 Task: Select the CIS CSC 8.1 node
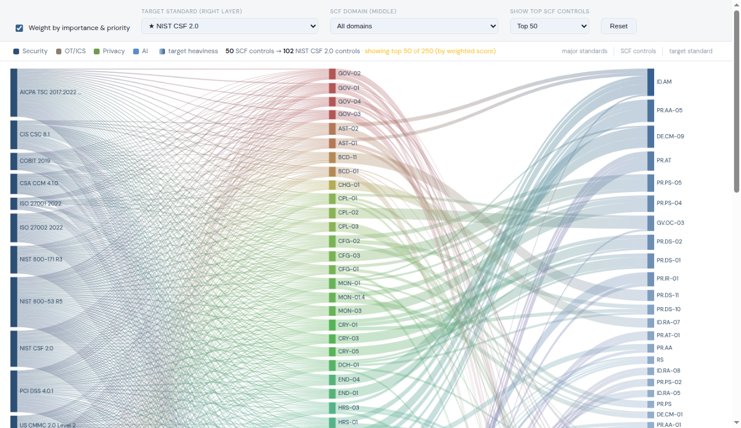click(14, 135)
